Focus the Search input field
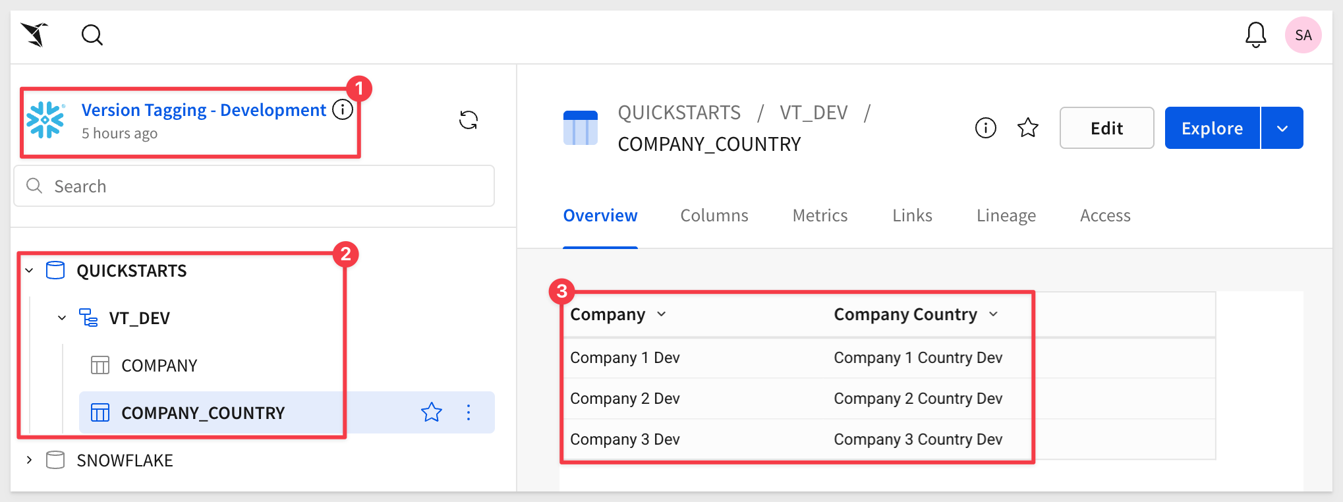The image size is (1343, 502). pos(254,186)
